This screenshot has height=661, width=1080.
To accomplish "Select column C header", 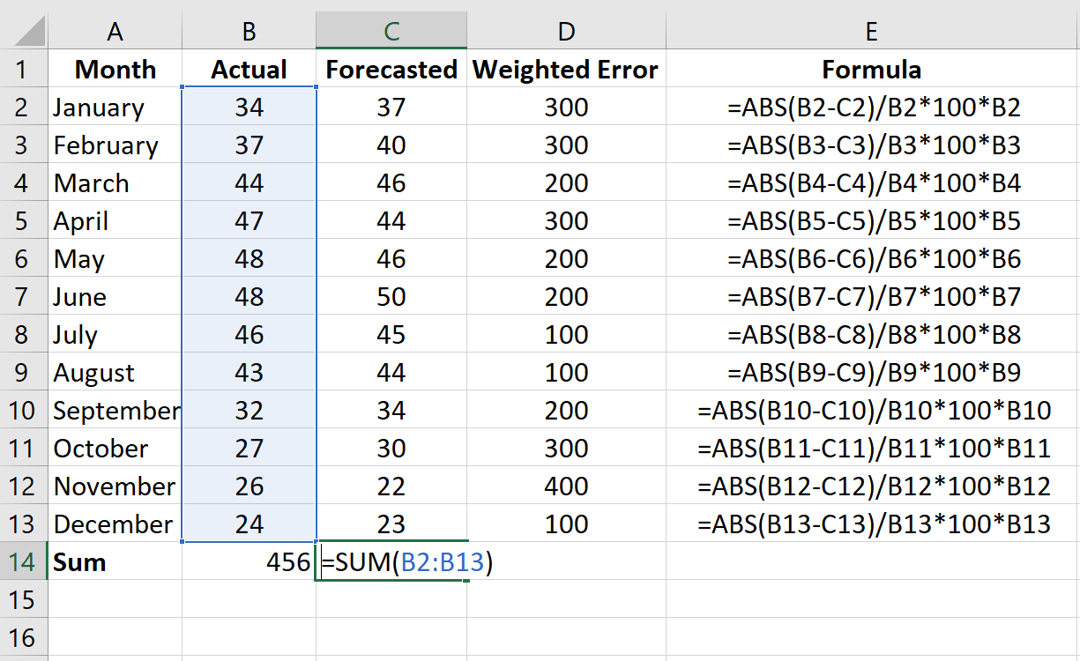I will 391,29.
